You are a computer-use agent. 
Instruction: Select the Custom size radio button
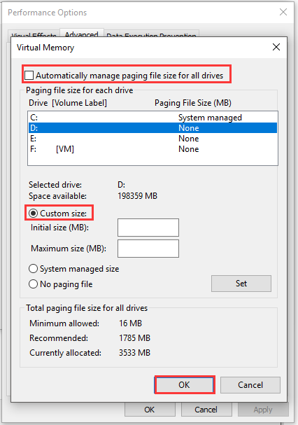pyautogui.click(x=33, y=214)
